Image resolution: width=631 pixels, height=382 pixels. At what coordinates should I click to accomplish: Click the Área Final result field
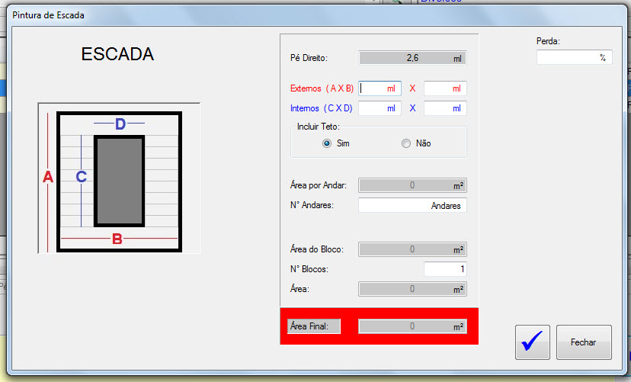[412, 326]
